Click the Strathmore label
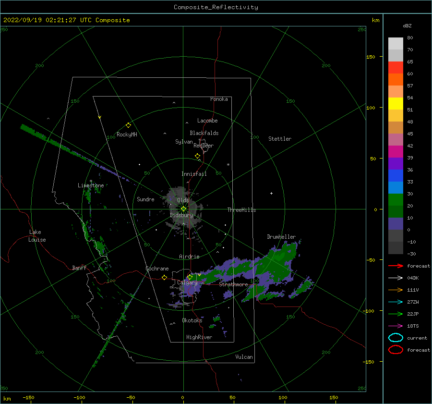Image resolution: width=432 pixels, height=404 pixels. click(234, 284)
